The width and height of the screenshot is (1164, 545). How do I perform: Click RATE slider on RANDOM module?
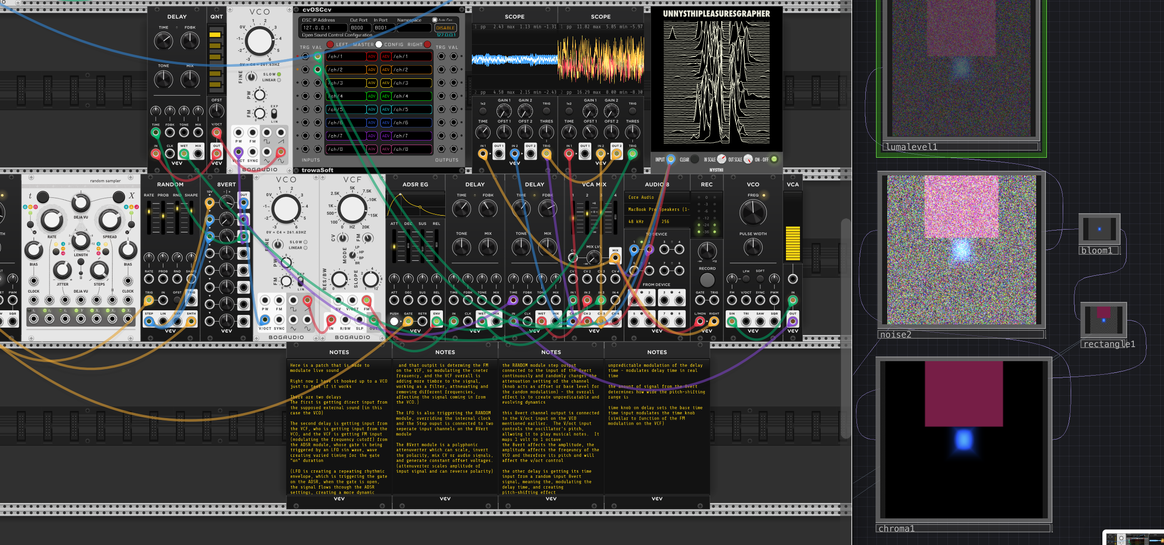point(149,217)
